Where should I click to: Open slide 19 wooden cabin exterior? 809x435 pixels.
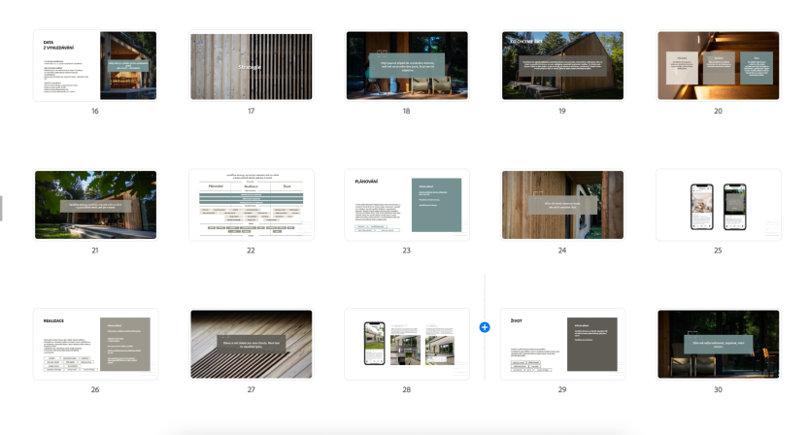(563, 65)
